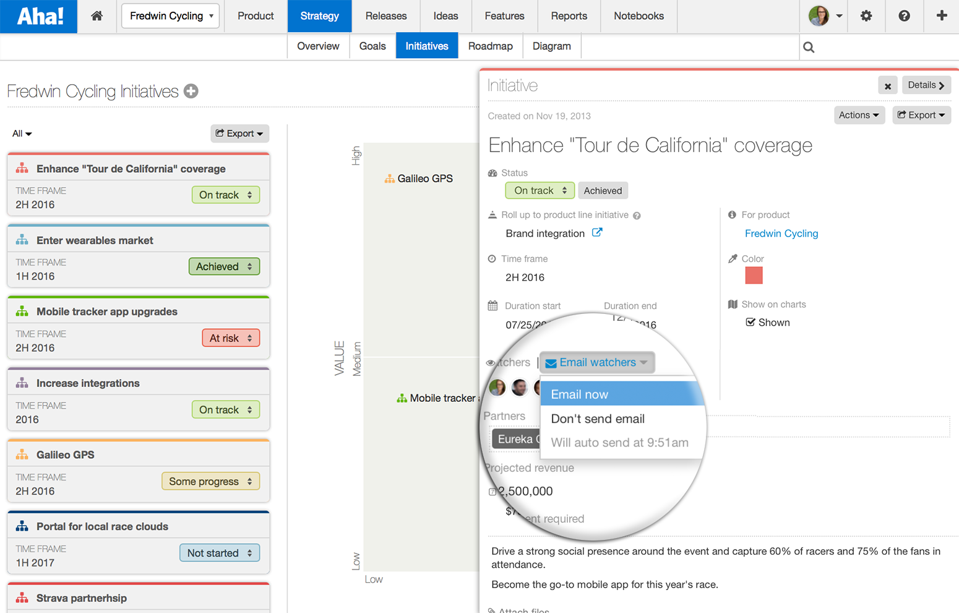
Task: Click the search magnifier icon
Action: 809,47
